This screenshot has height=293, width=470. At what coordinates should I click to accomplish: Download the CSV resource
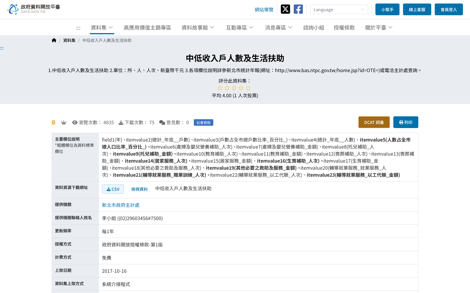[x=113, y=189]
